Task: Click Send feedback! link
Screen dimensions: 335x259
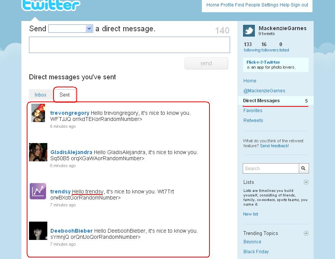Action: pyautogui.click(x=274, y=146)
